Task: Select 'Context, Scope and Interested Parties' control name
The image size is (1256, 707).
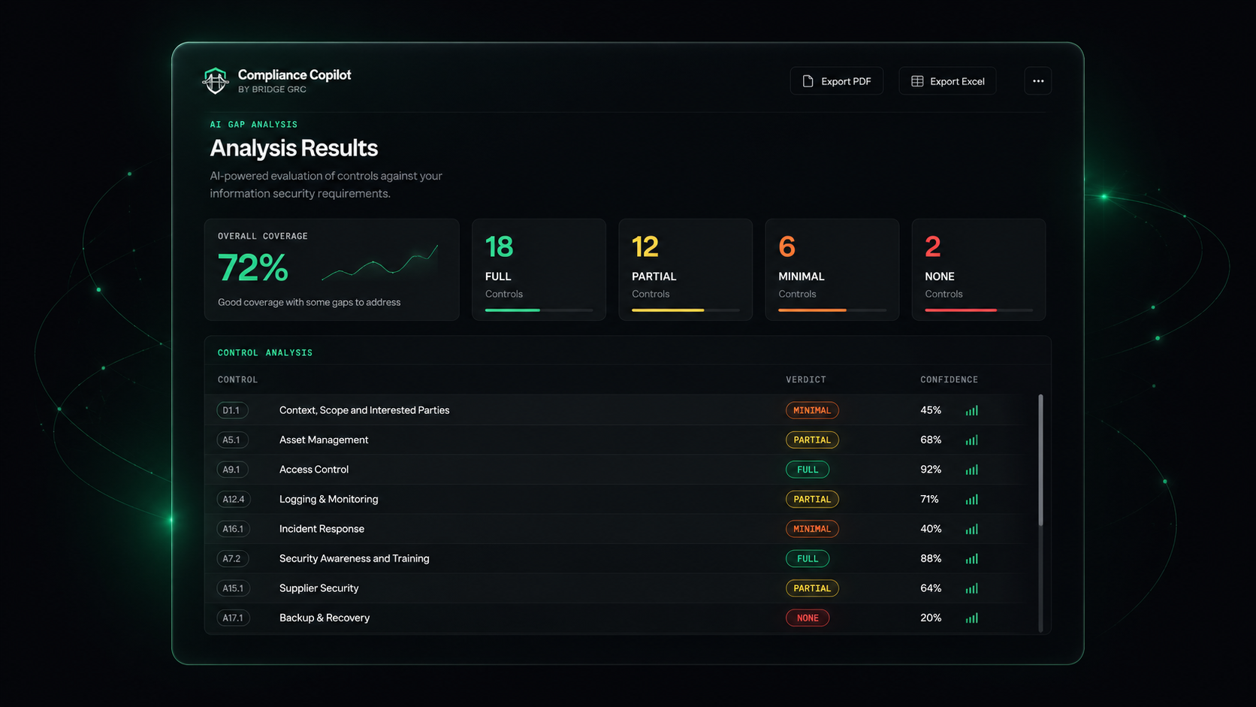Action: click(364, 410)
